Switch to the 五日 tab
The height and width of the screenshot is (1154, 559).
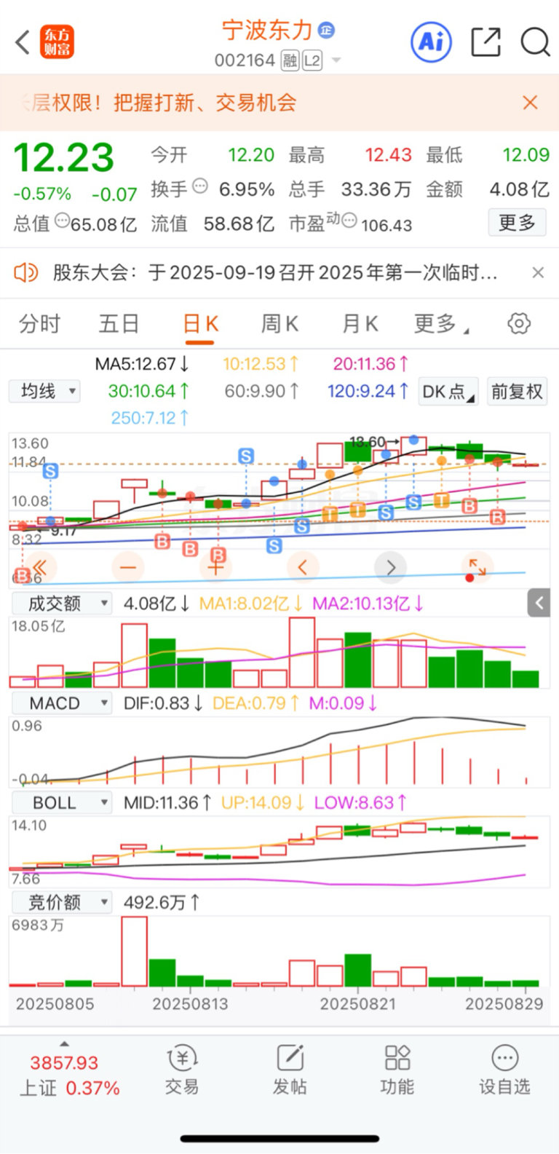coord(119,323)
